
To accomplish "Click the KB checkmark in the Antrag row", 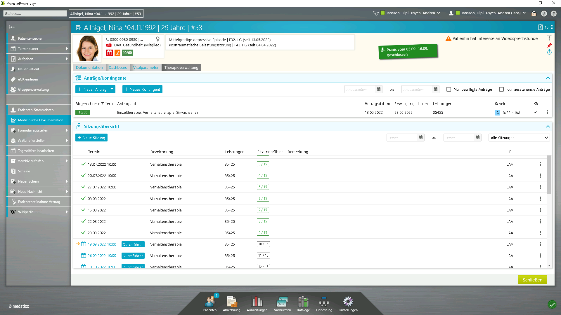I will click(x=535, y=112).
